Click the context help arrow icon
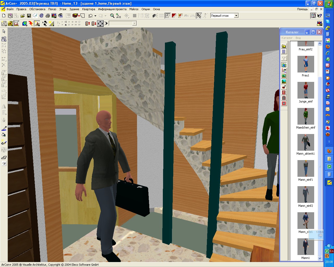 (320, 16)
